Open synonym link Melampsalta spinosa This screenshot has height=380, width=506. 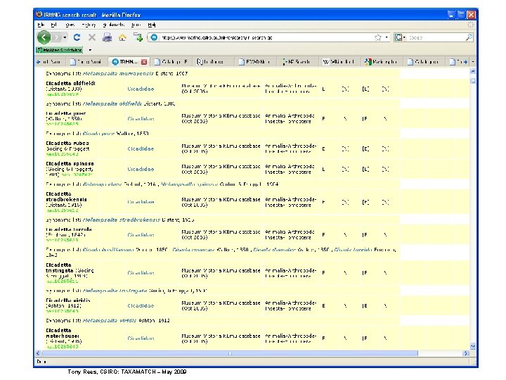point(189,184)
